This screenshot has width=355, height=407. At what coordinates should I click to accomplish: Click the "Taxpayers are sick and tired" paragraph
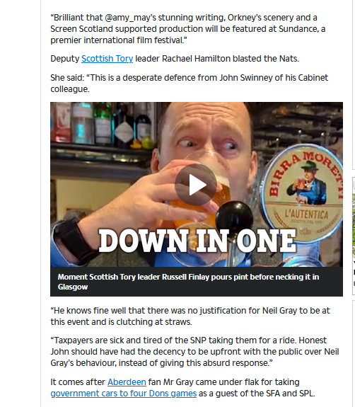[x=194, y=352]
